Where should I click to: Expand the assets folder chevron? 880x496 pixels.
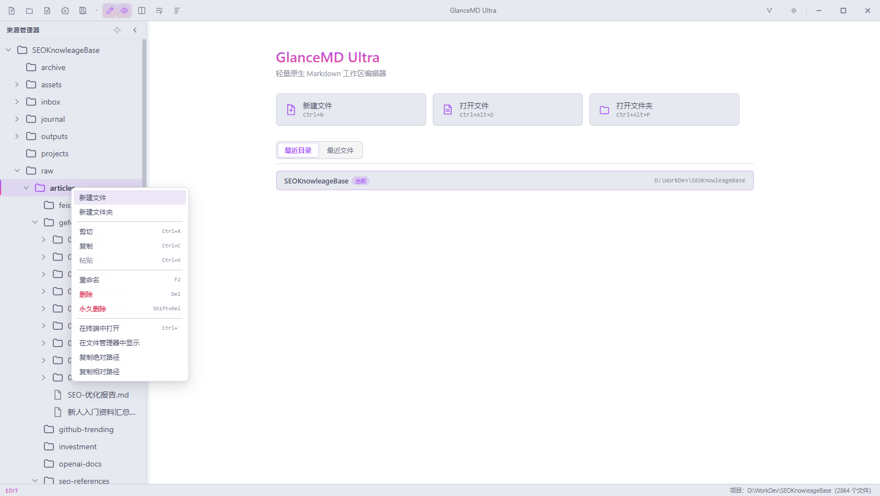[x=17, y=85]
